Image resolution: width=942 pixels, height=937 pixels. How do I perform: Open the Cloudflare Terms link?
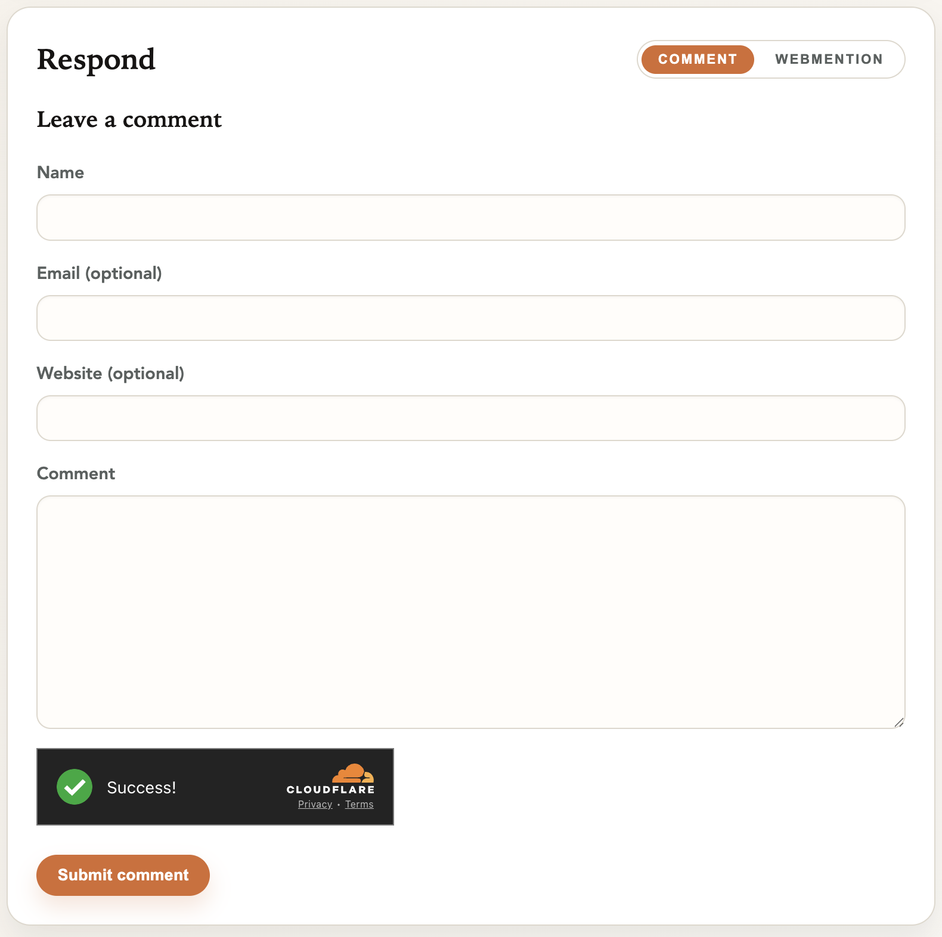pyautogui.click(x=359, y=804)
